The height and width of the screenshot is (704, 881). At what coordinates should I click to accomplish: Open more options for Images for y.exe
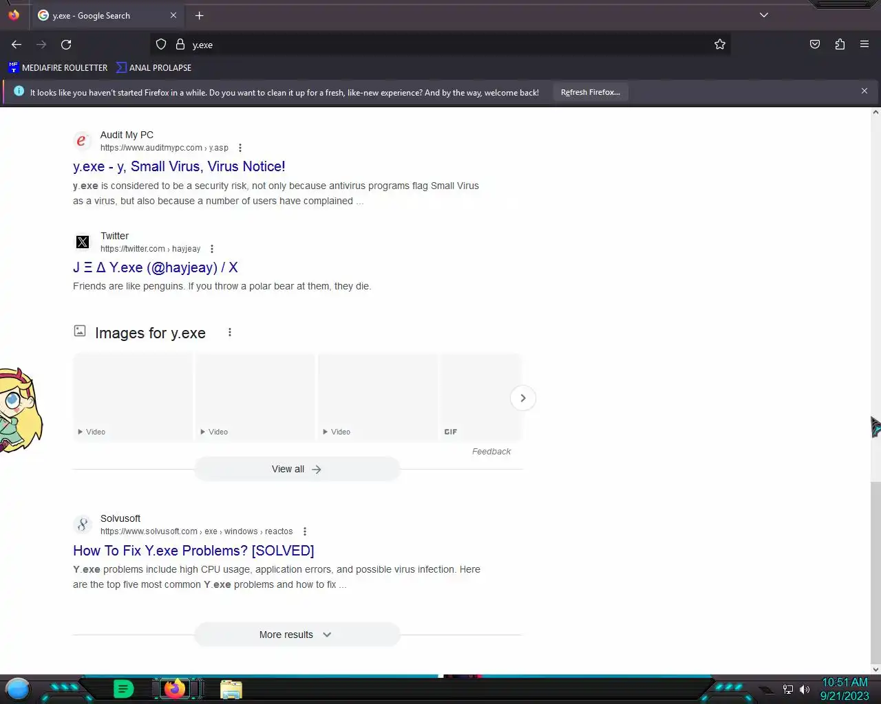(230, 333)
